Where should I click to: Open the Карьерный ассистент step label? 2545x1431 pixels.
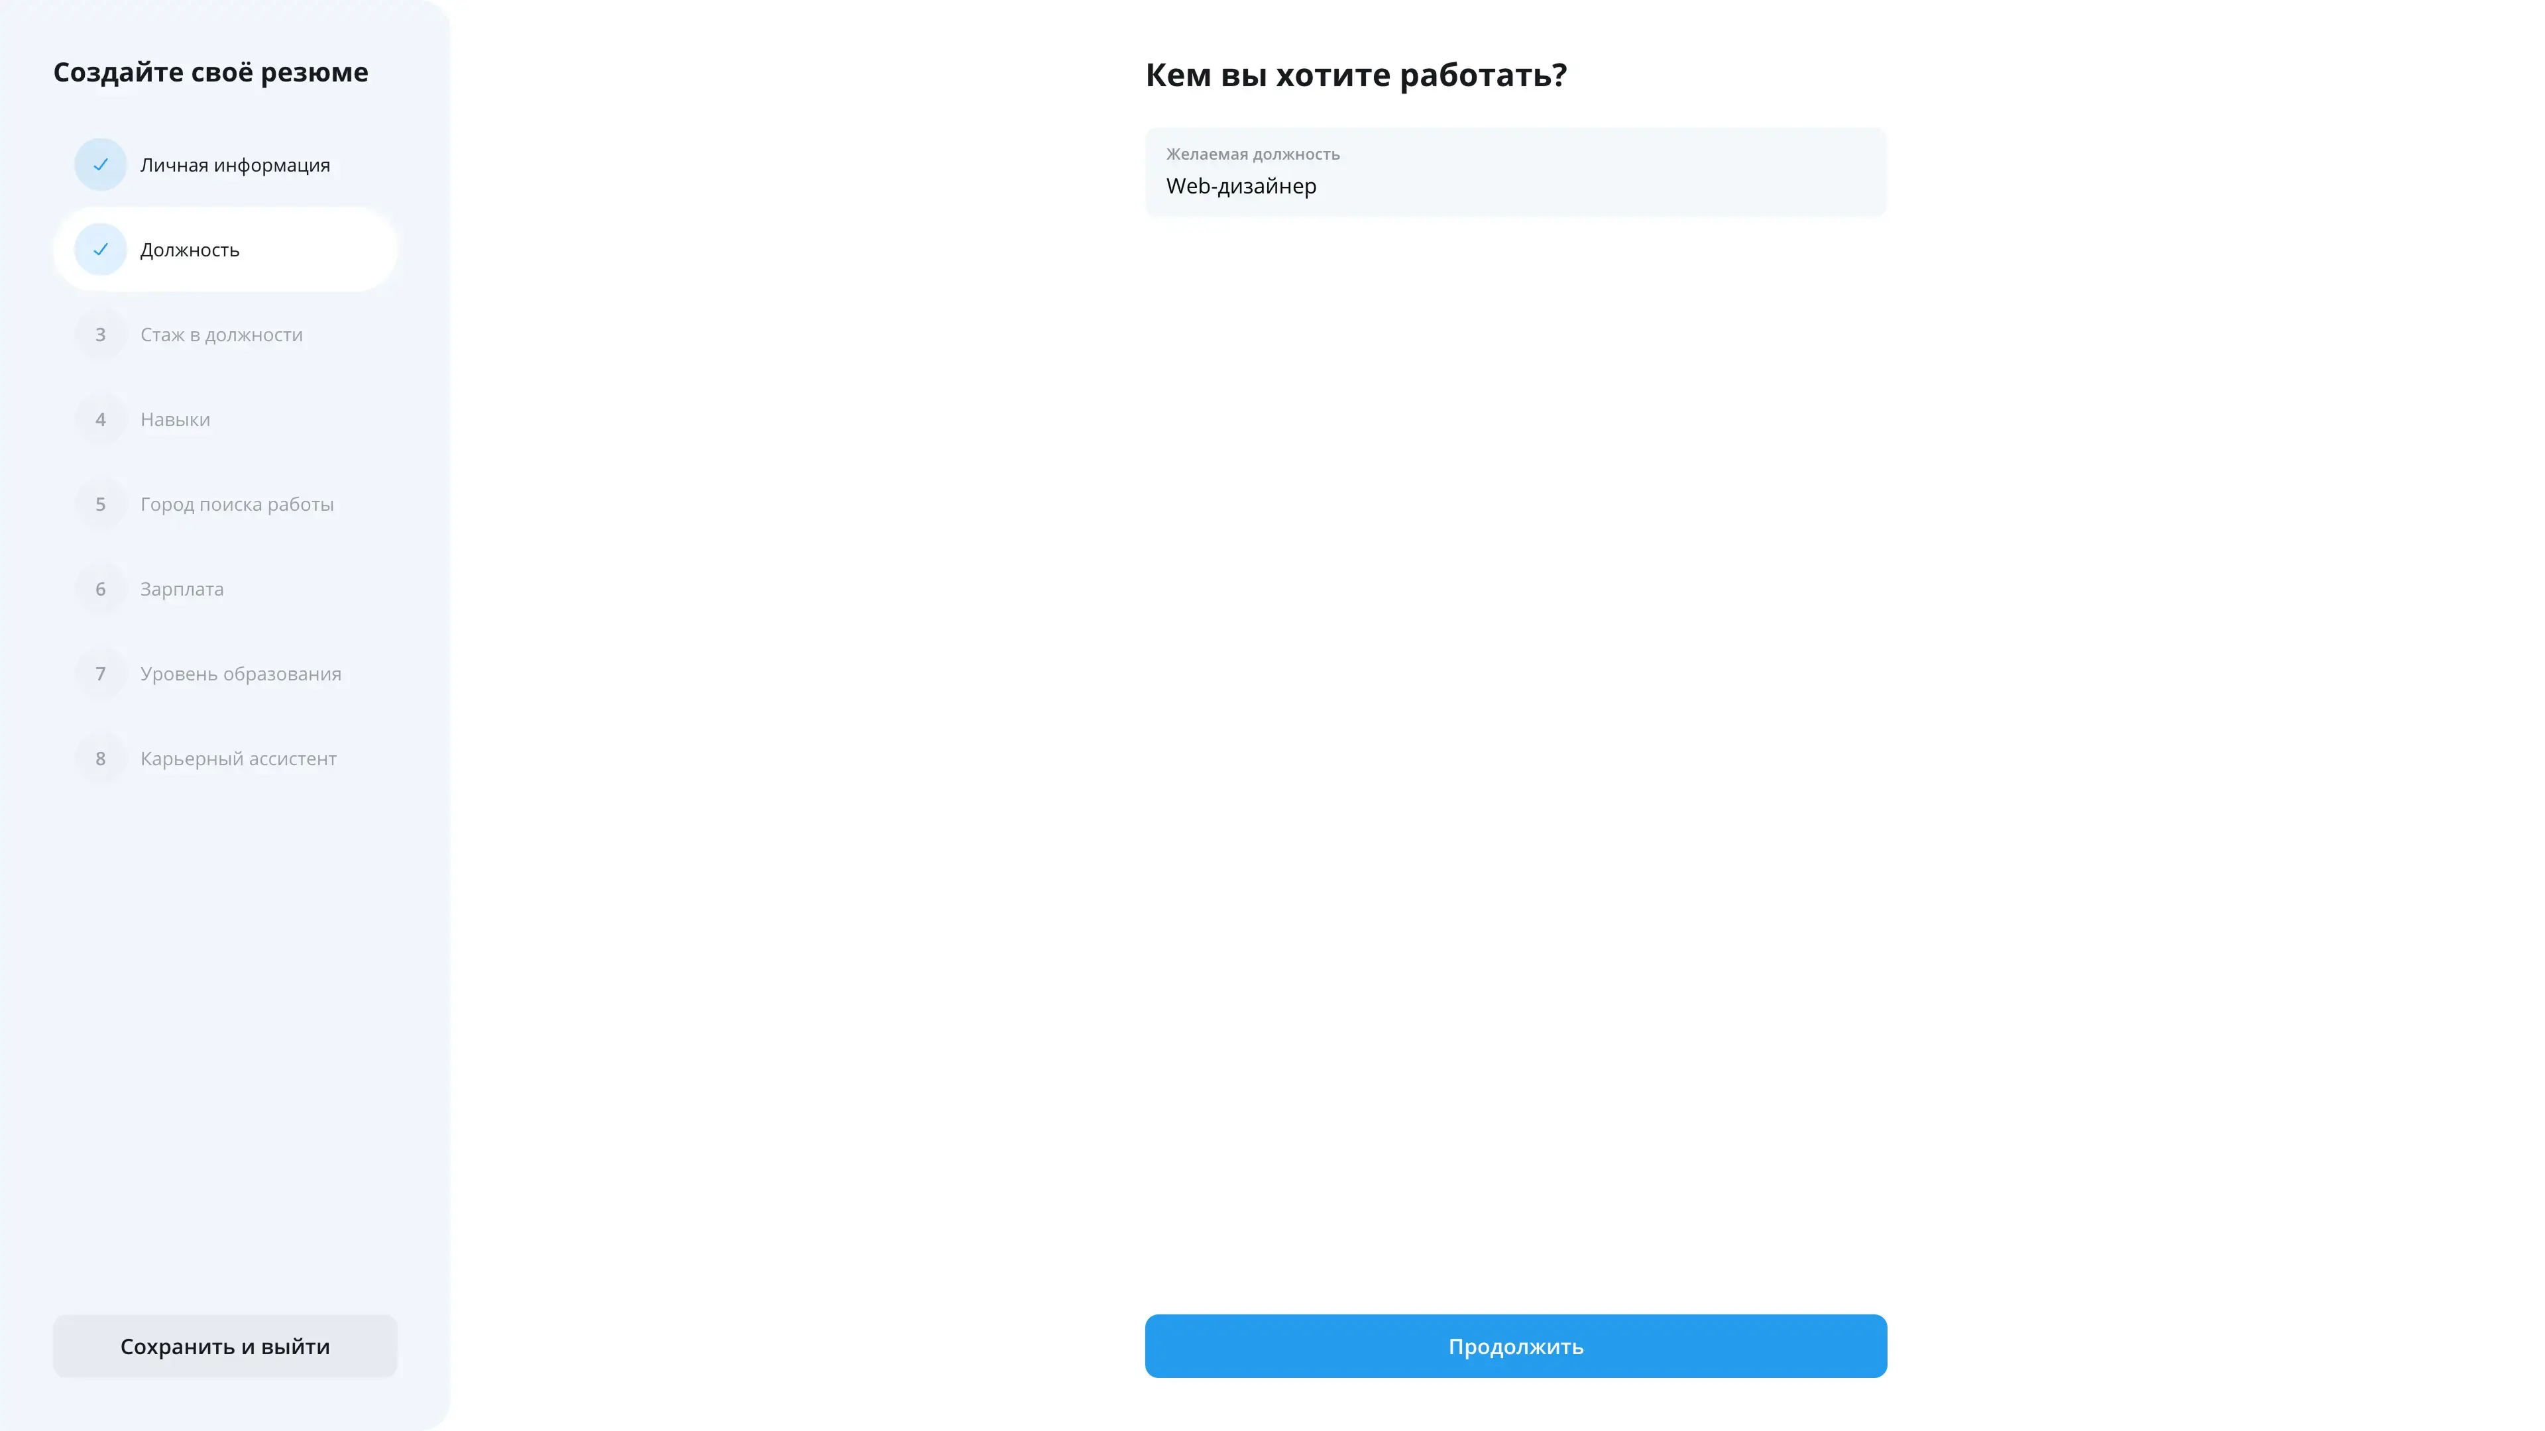238,759
